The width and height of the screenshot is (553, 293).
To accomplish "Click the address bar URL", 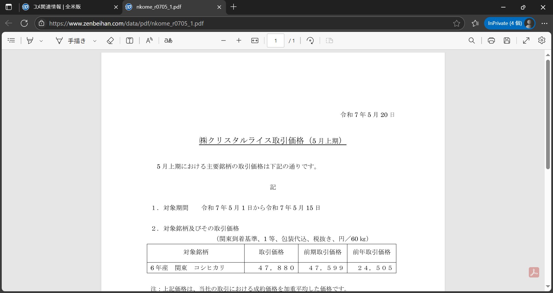I will pos(126,24).
